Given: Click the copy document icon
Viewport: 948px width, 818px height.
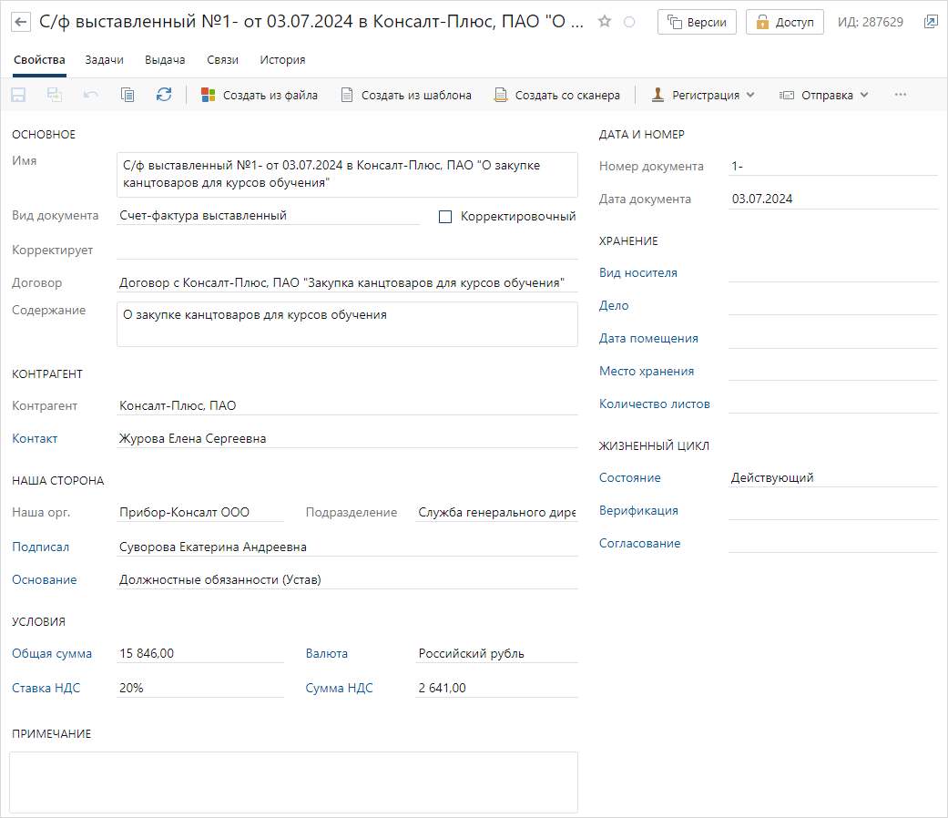Looking at the screenshot, I should click(x=127, y=95).
